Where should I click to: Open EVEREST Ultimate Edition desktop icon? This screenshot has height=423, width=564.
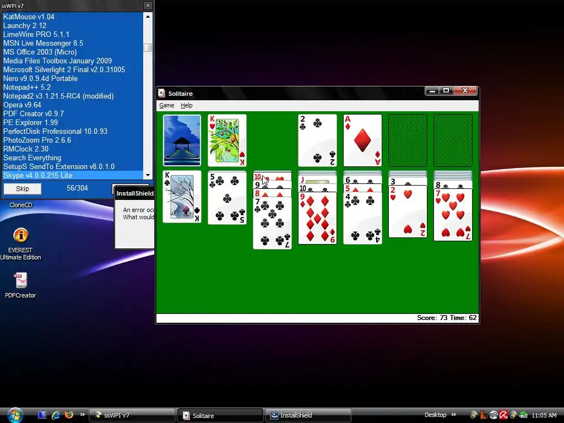tap(20, 243)
